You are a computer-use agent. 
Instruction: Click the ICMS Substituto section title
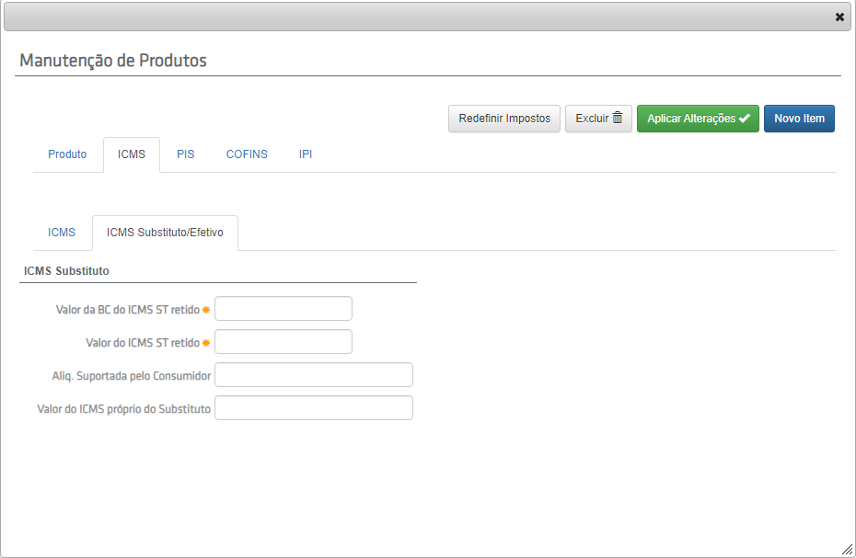[66, 271]
